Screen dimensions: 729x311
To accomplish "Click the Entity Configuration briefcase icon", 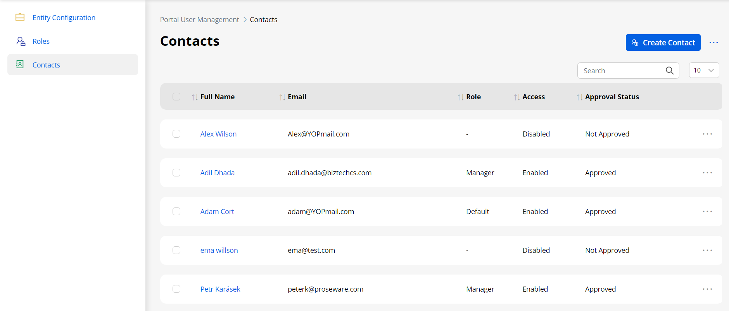I will 20,17.
